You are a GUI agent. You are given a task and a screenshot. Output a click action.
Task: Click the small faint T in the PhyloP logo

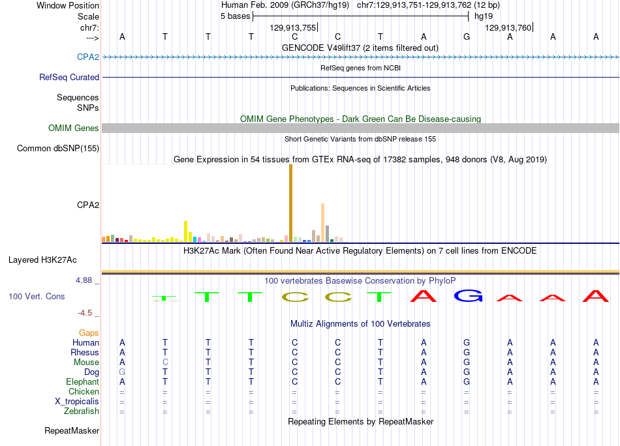coord(164,298)
